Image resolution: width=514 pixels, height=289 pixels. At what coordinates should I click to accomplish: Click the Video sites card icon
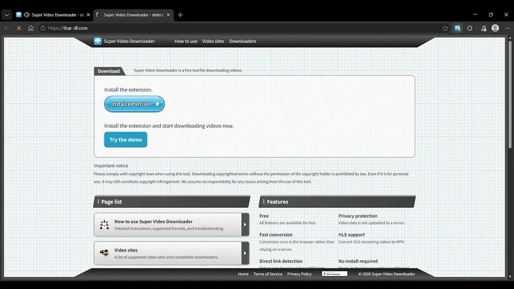pyautogui.click(x=104, y=253)
